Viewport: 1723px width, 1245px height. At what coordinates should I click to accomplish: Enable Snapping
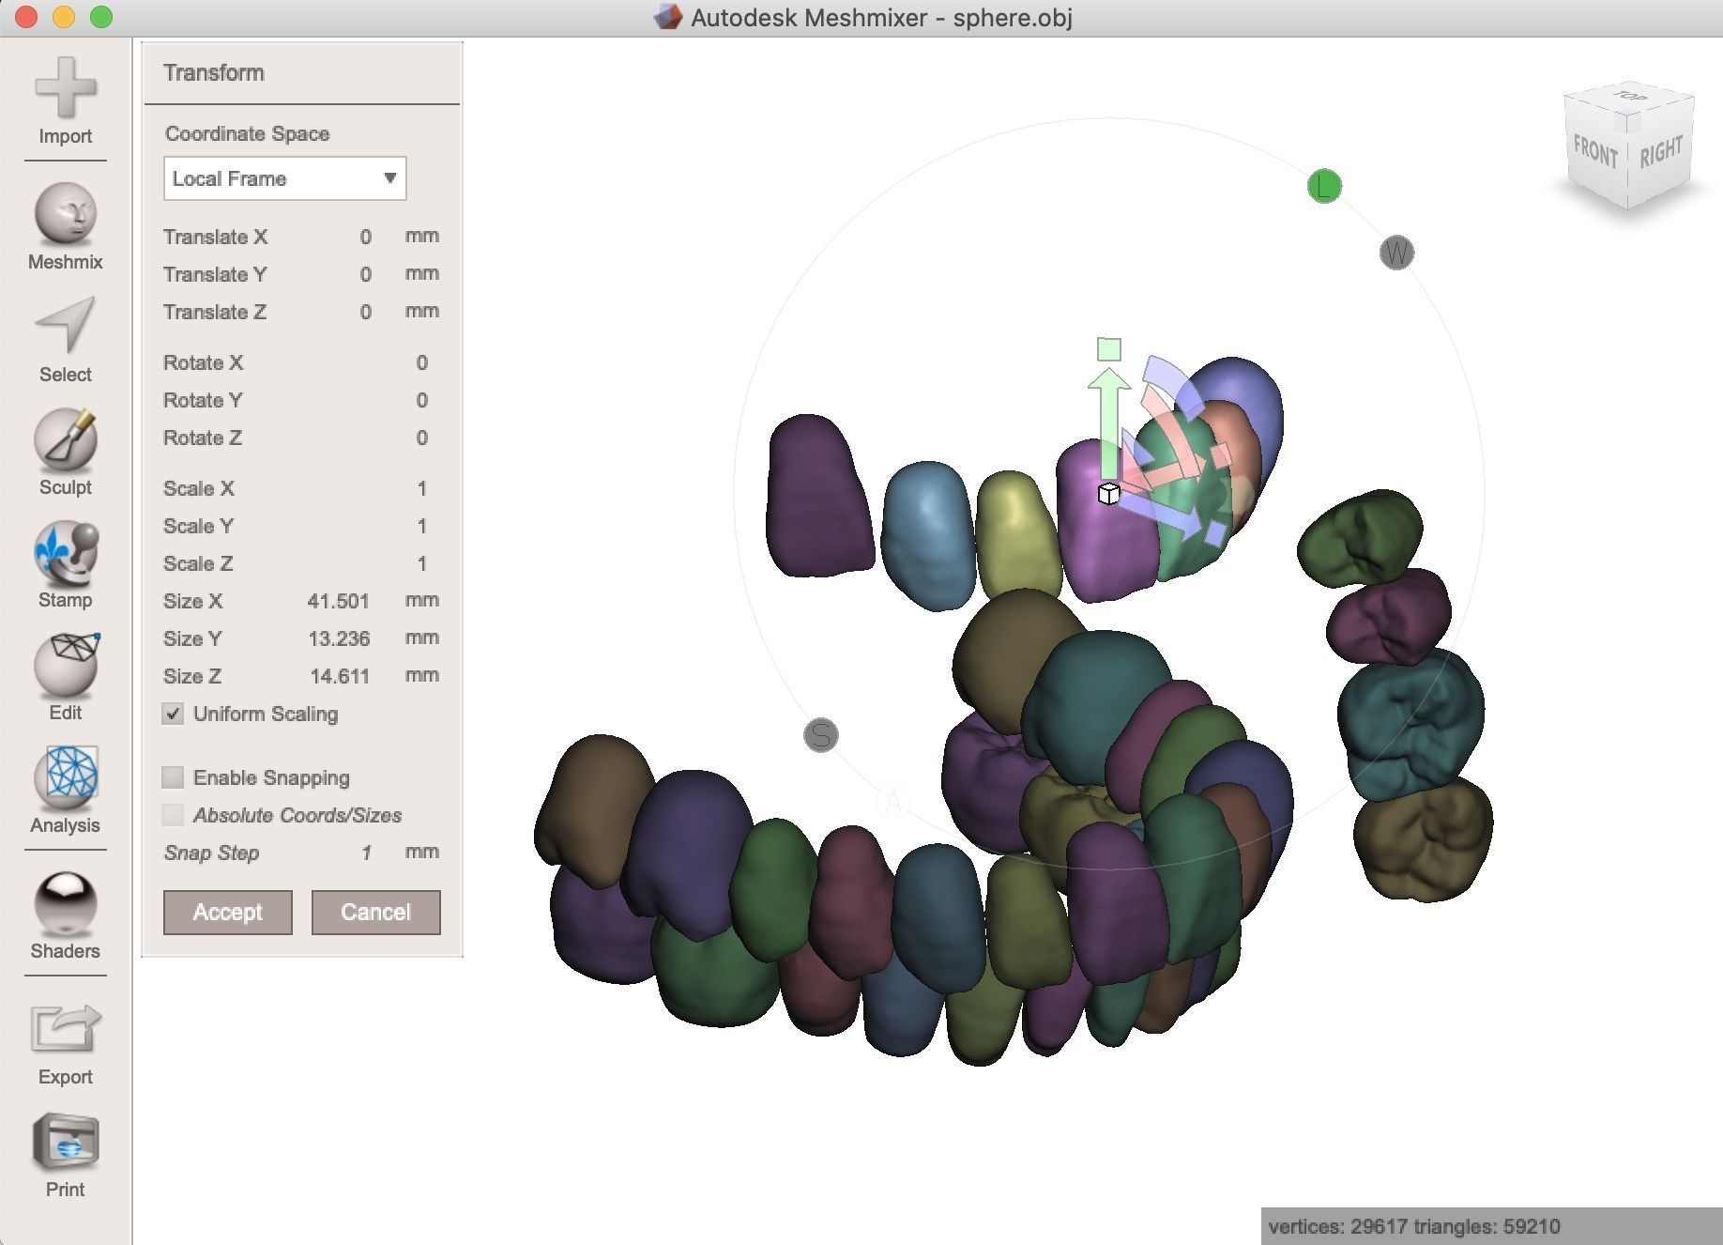pos(173,777)
